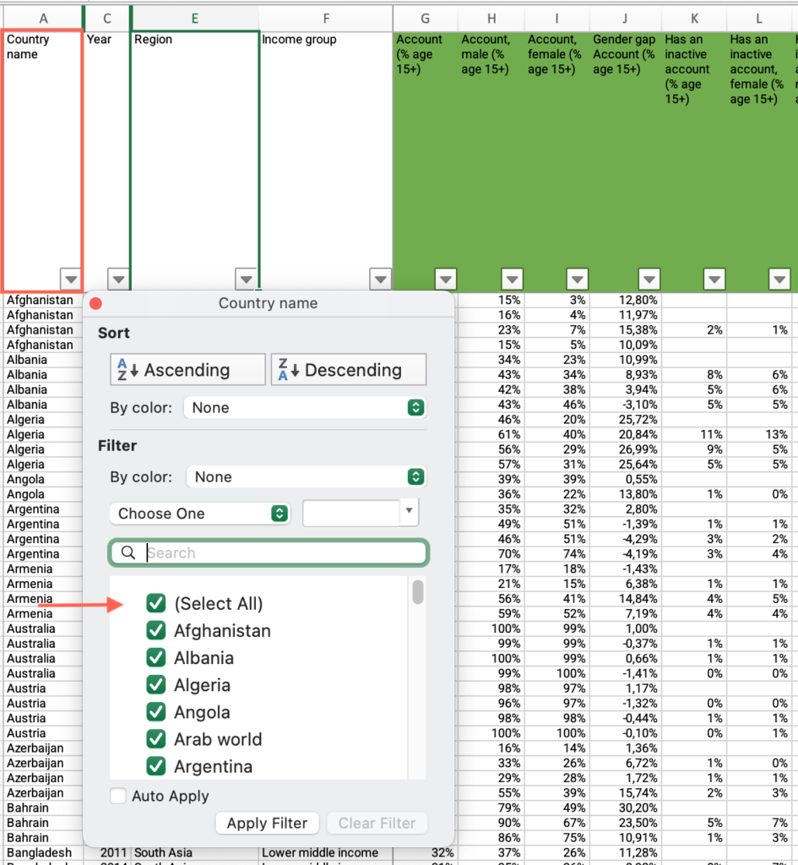798x865 pixels.
Task: Open the Region column filter arrow
Action: point(246,279)
